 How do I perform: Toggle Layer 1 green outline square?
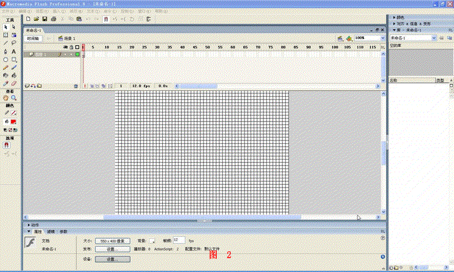point(77,54)
